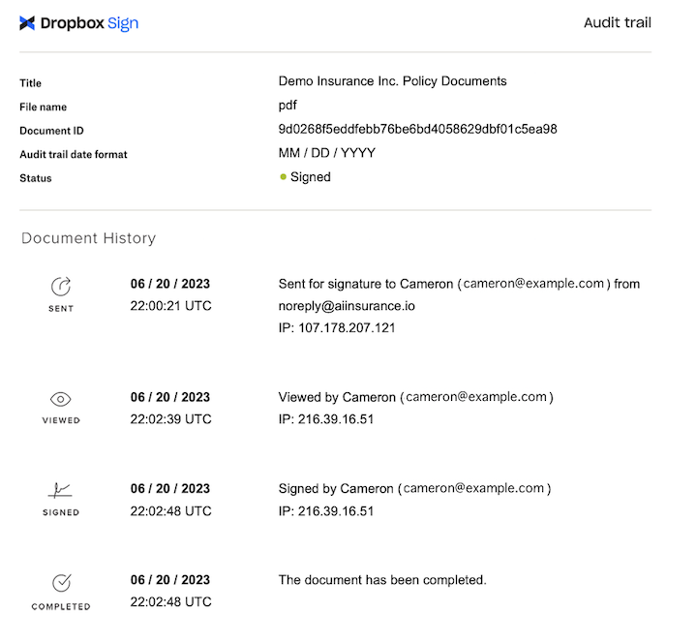Click the green Signed status dot
This screenshot has height=644, width=697.
pos(283,177)
